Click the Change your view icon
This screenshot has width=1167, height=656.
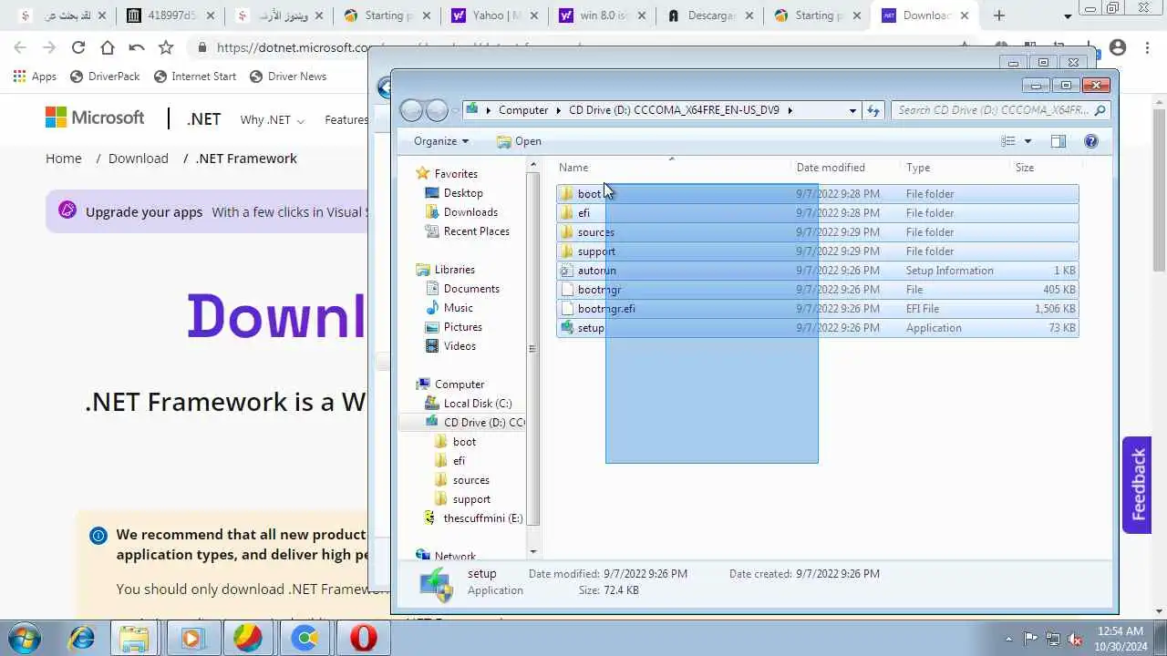click(x=1008, y=141)
